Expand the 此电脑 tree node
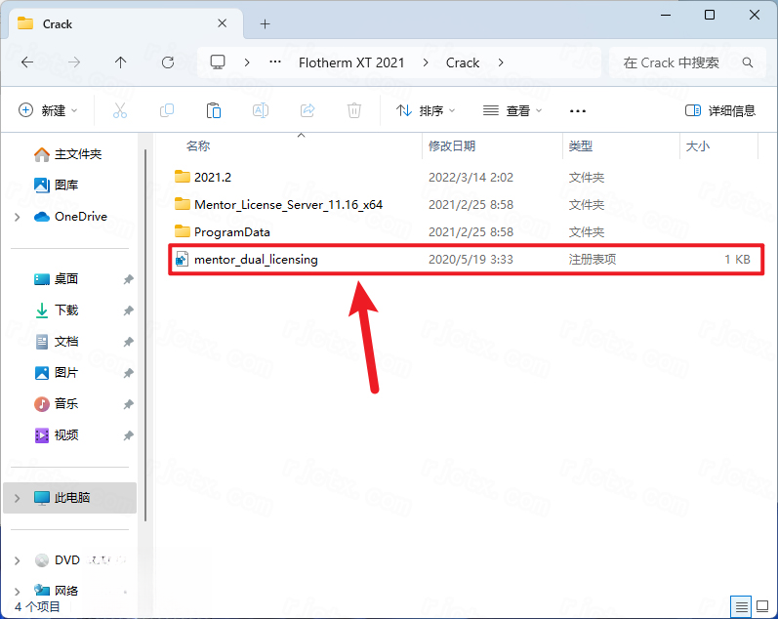This screenshot has height=619, width=778. pos(18,498)
